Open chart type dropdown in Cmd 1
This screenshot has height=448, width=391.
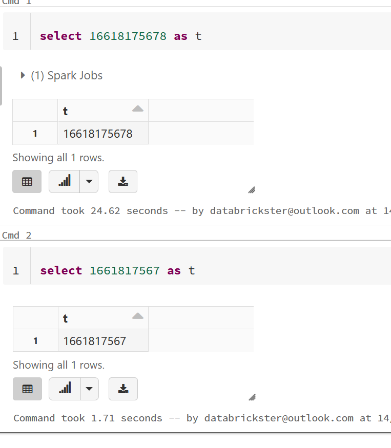click(x=89, y=181)
